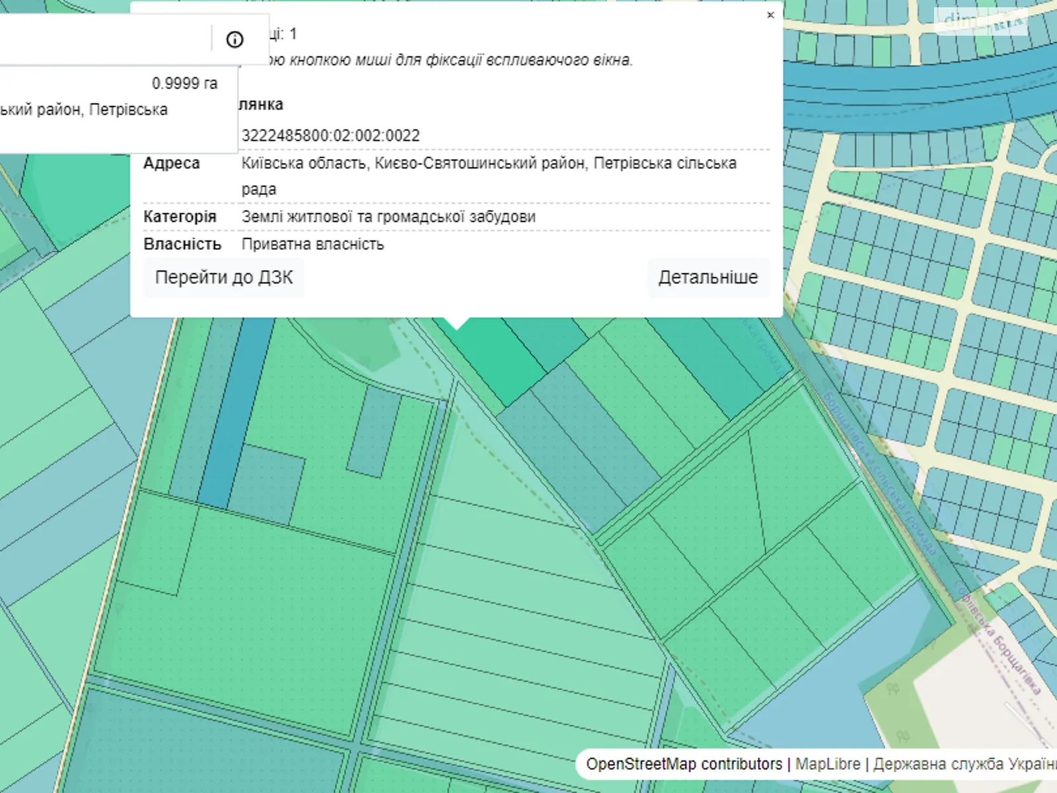The height and width of the screenshot is (793, 1057).
Task: Open Державна служба України attribution link
Action: [965, 764]
